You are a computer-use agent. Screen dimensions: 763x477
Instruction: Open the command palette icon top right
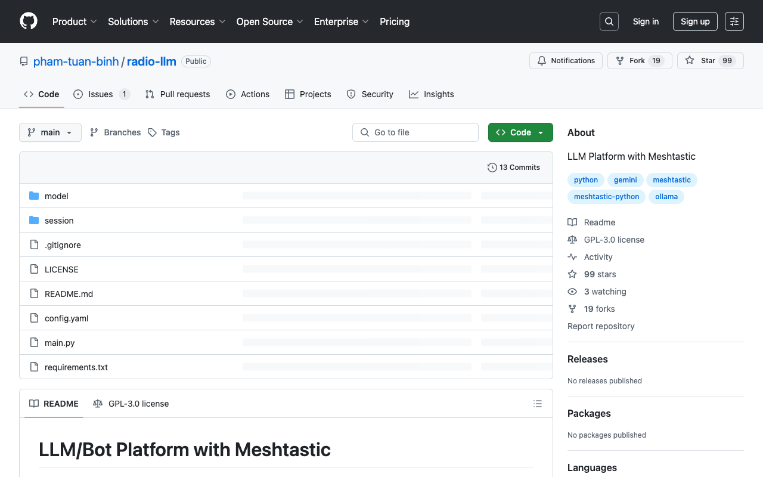(x=734, y=21)
